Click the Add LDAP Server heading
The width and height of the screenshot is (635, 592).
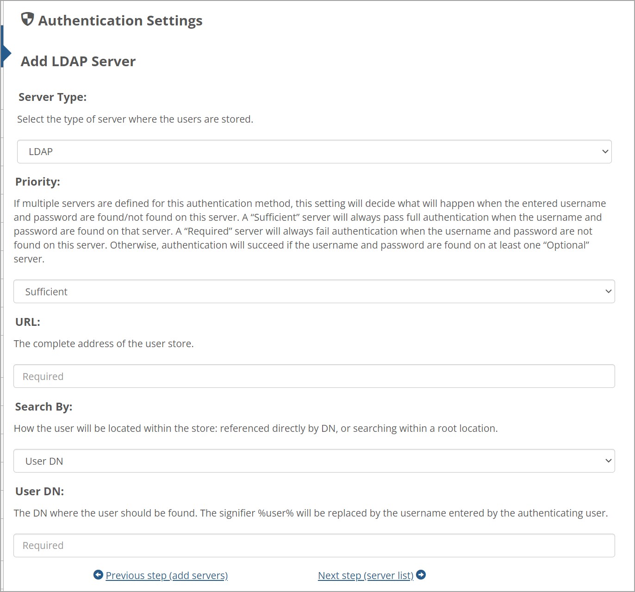78,61
